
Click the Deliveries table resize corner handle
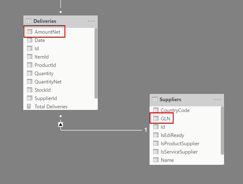pyautogui.click(x=96, y=108)
